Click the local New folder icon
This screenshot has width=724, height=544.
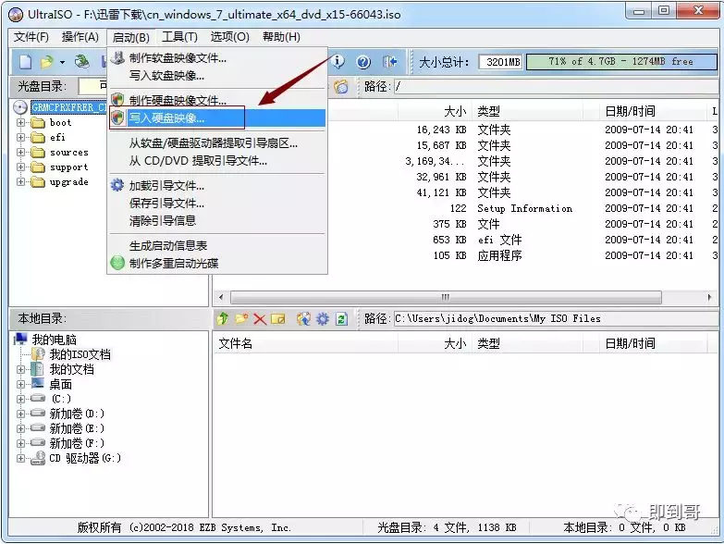pyautogui.click(x=241, y=318)
